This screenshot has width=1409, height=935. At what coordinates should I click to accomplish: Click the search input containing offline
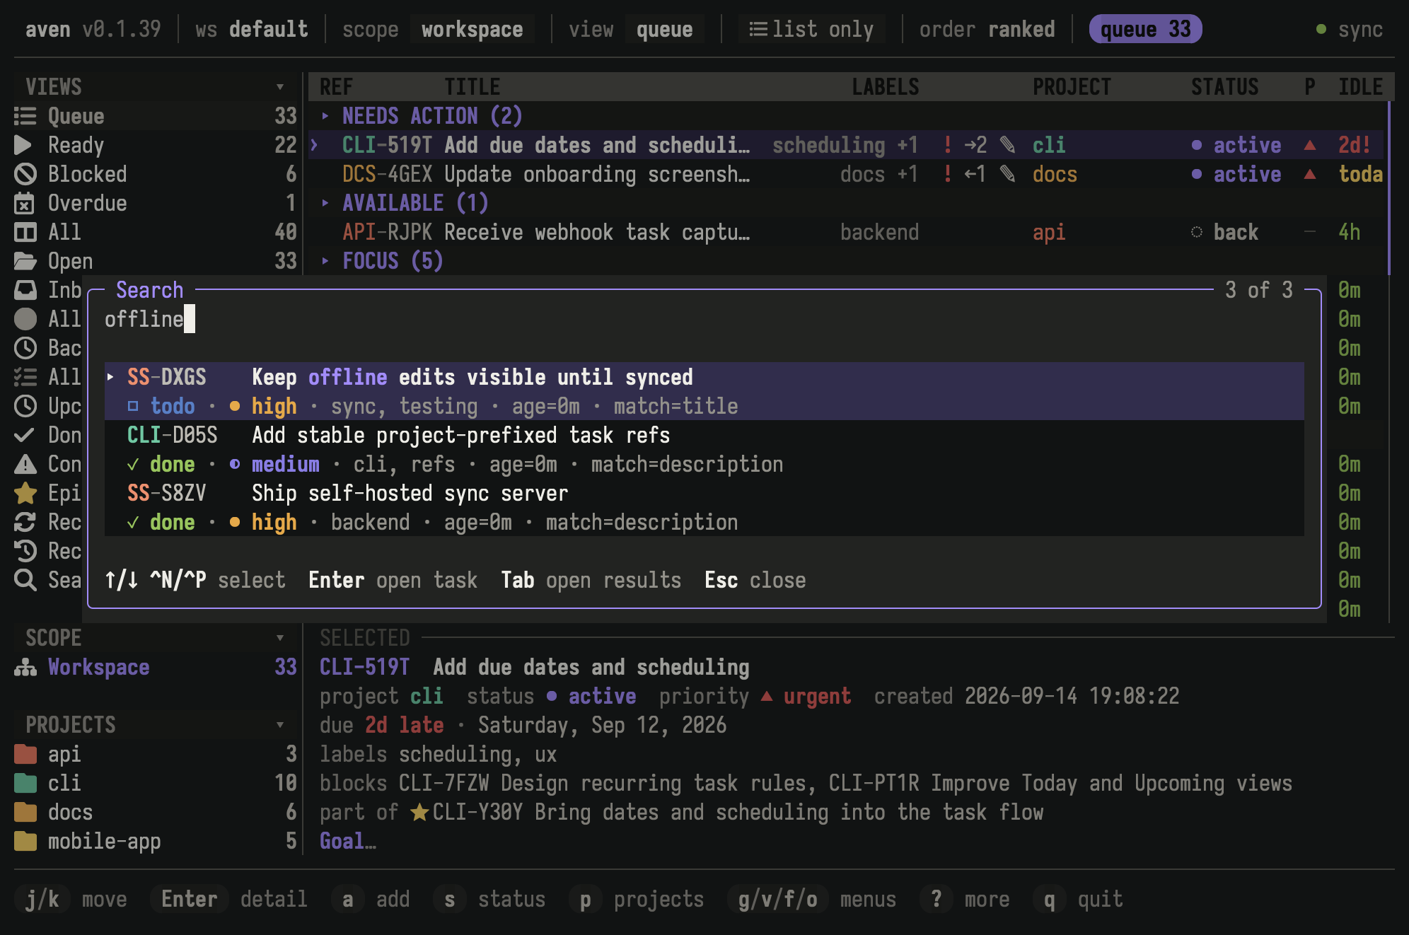coord(704,319)
